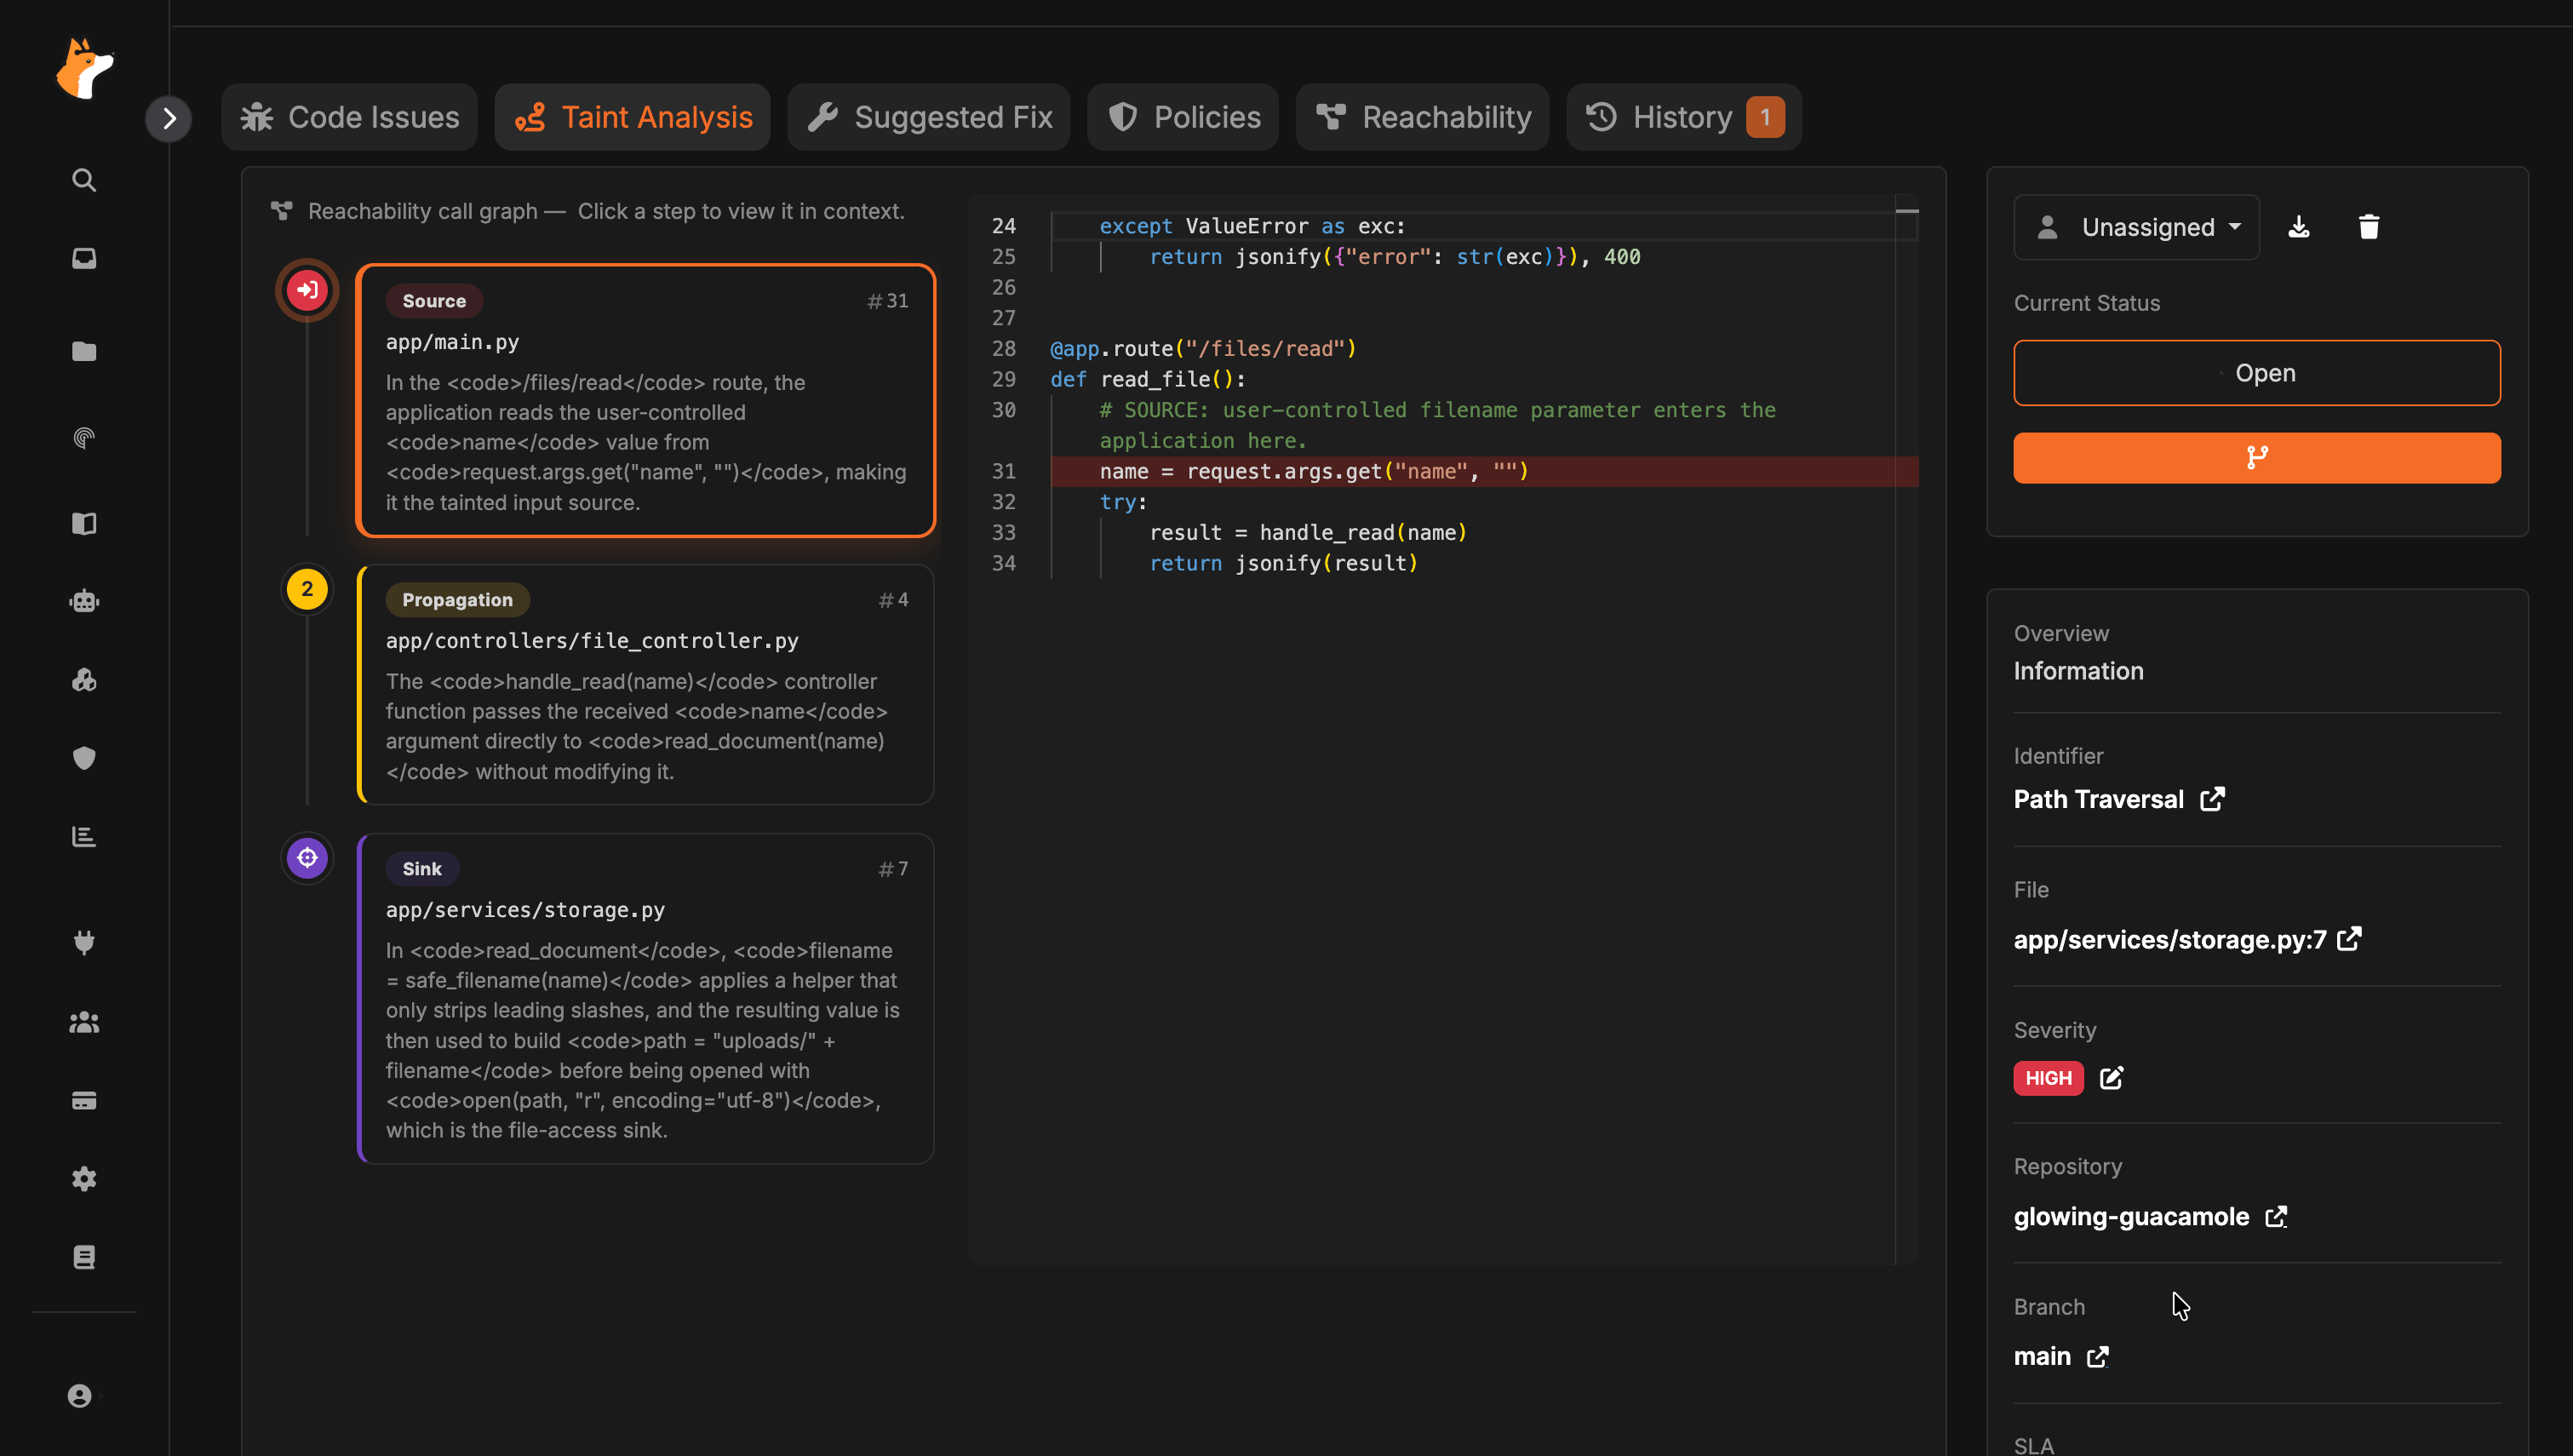Go to the Policies tab

click(1183, 117)
